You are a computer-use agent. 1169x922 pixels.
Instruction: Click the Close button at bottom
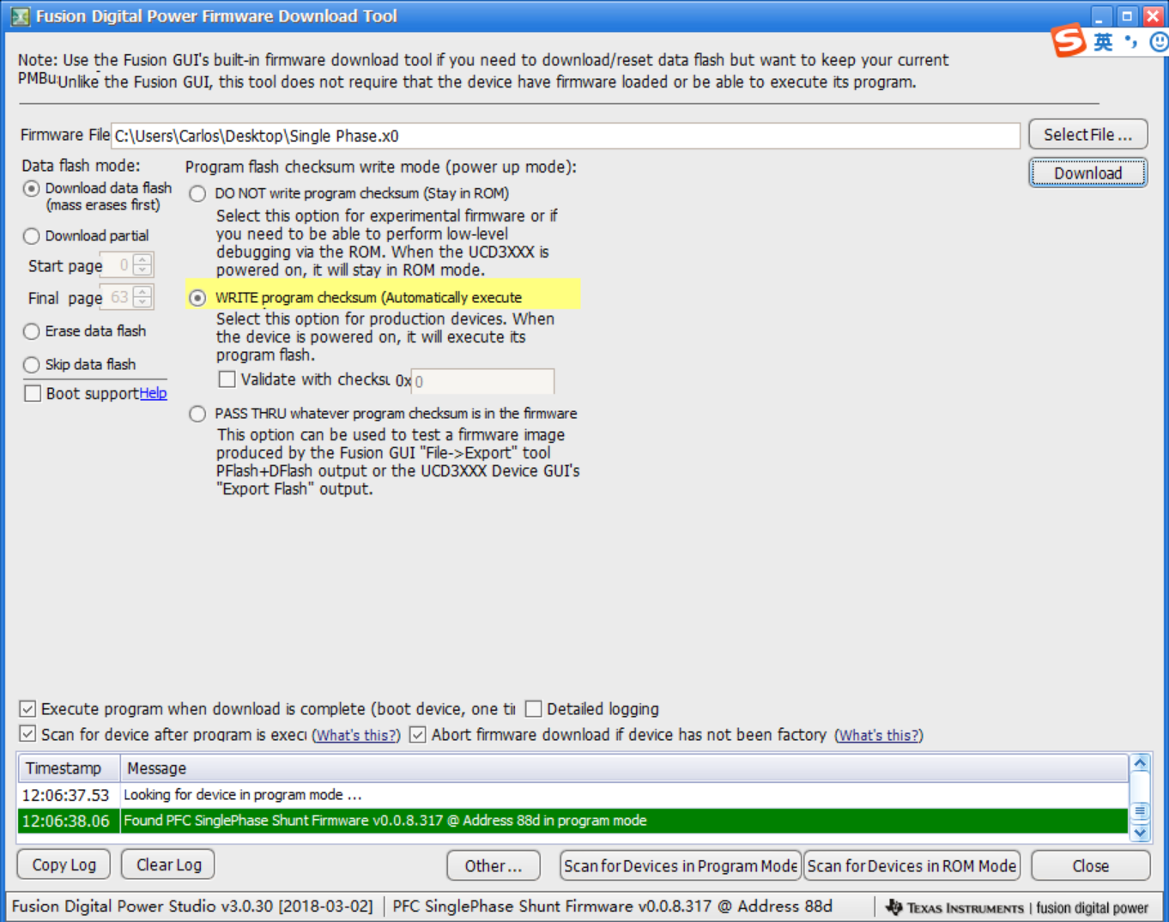(1091, 865)
